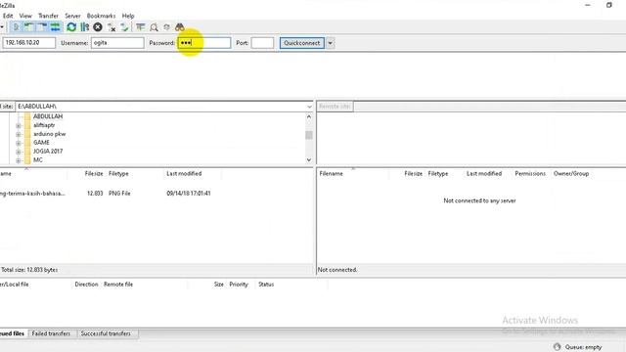626x352 pixels.
Task: Click the Quickconnect button
Action: point(302,43)
